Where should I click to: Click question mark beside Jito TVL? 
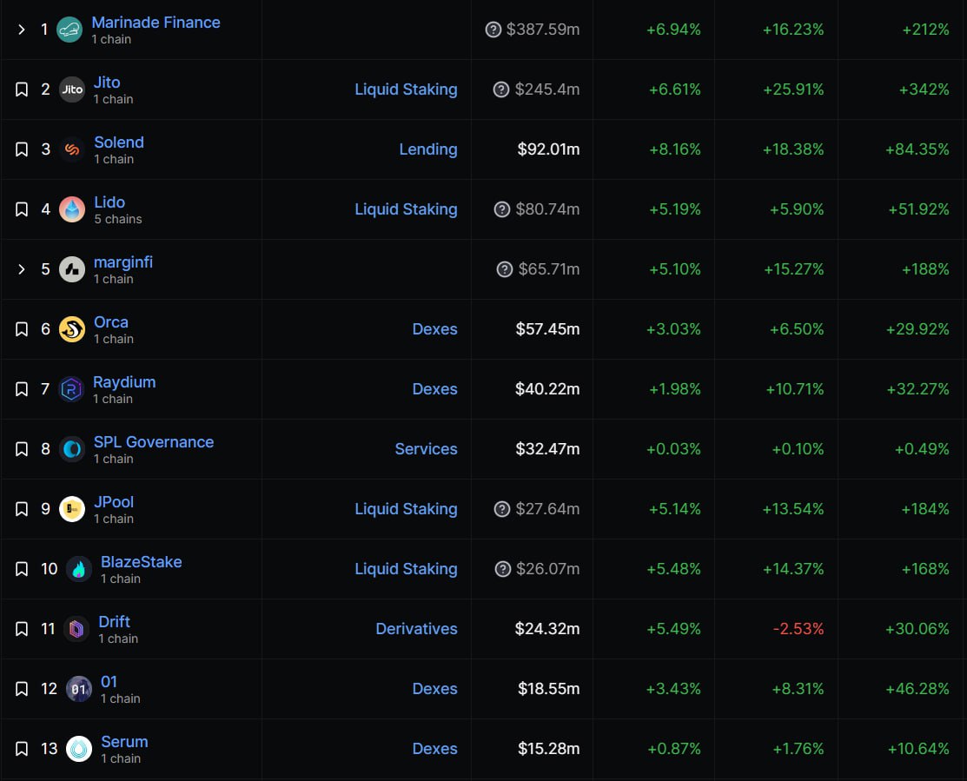point(501,89)
